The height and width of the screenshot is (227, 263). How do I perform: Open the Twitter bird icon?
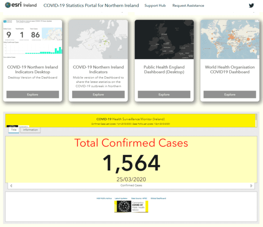tap(251, 5)
